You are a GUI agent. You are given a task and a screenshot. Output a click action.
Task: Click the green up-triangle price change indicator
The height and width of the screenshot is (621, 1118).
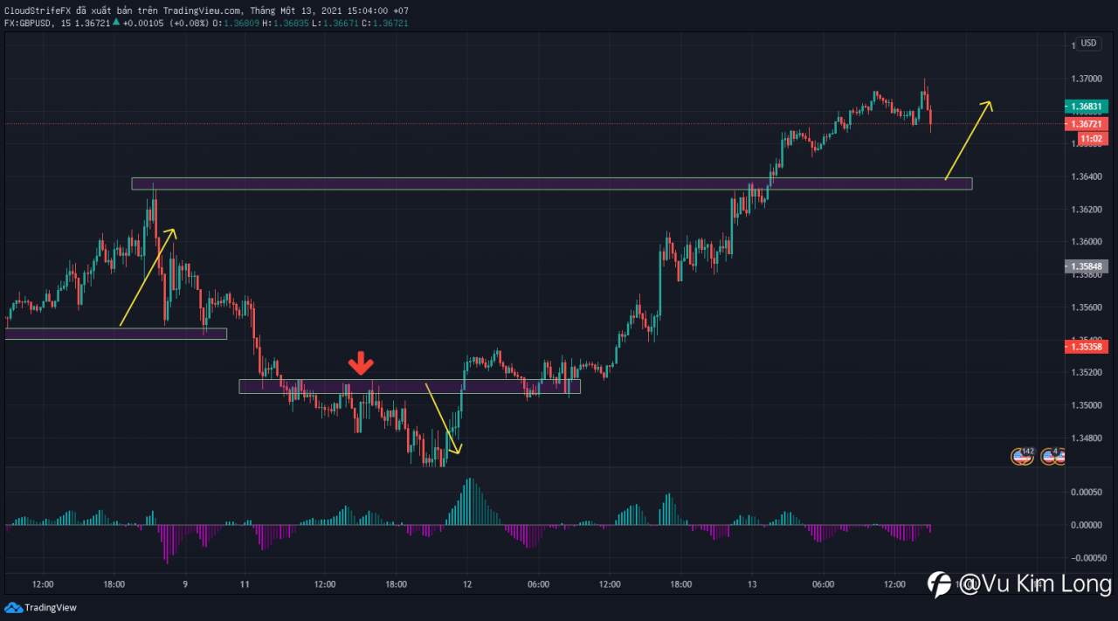(x=117, y=23)
